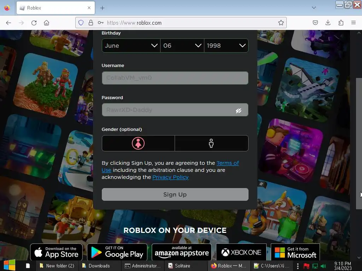Bookmark this page with the star
The height and width of the screenshot is (271, 362).
tap(281, 23)
